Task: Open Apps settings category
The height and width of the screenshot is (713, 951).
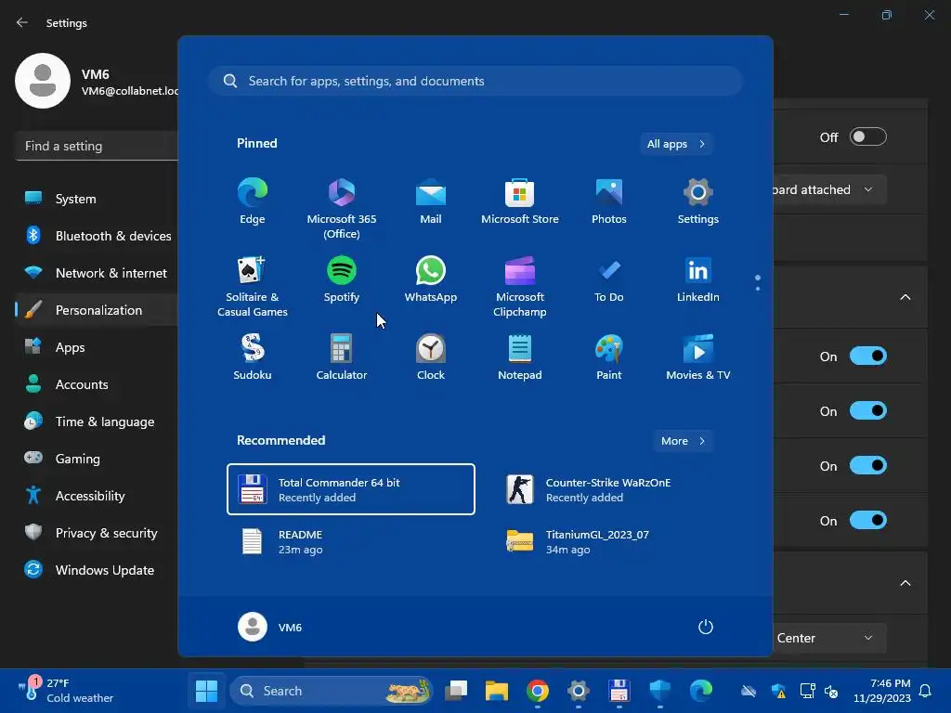Action: pyautogui.click(x=97, y=347)
